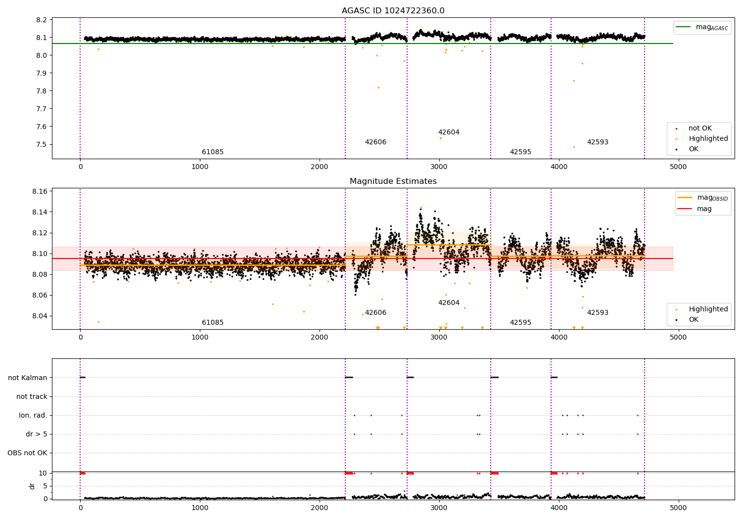
Task: Click the 'OBS not OK' axis label
Action: click(x=27, y=453)
